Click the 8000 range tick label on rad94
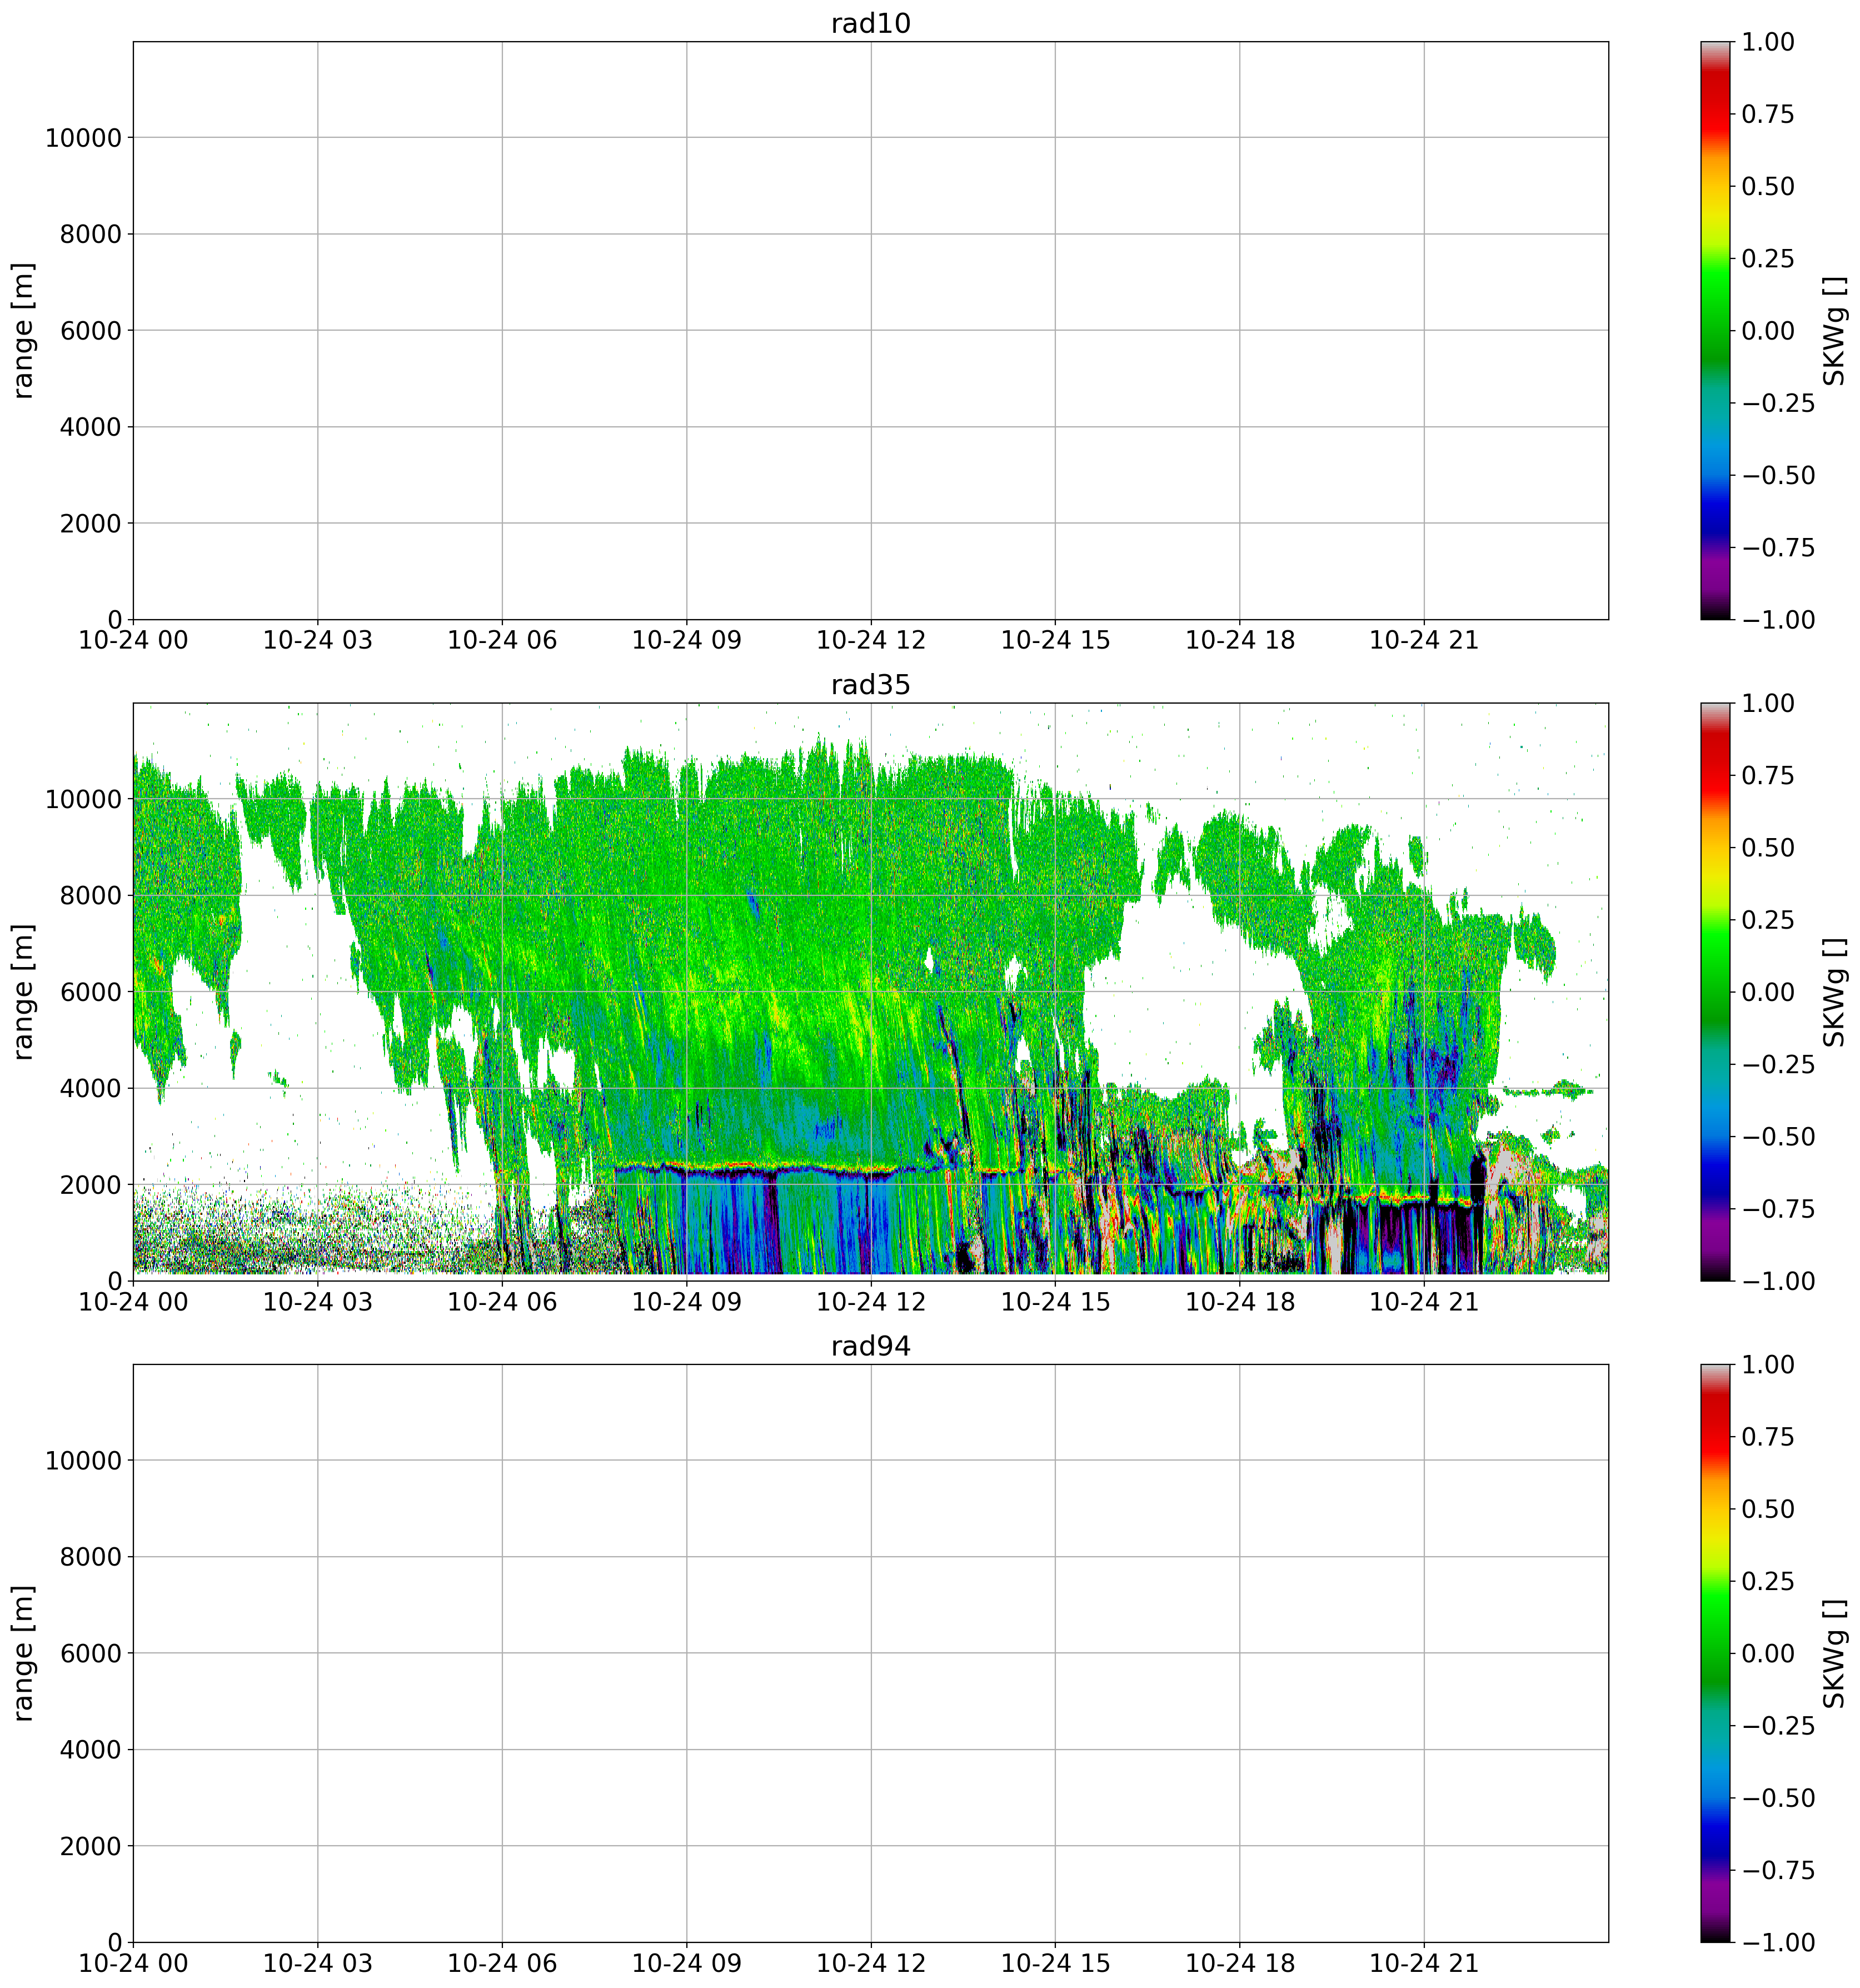Viewport: 1860px width, 1988px height. [x=90, y=1557]
